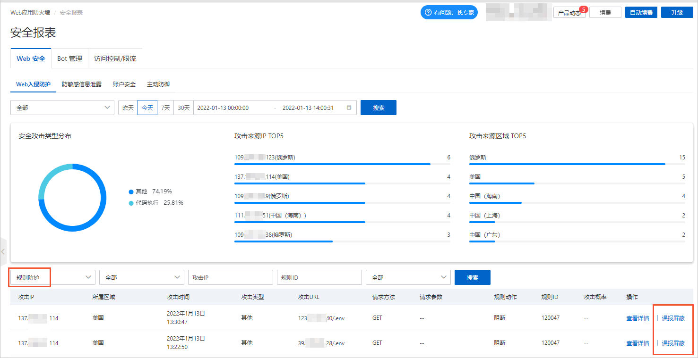Focus the 攻击IP input field
This screenshot has width=698, height=358.
pos(231,277)
